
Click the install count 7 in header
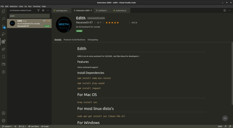point(99,23)
